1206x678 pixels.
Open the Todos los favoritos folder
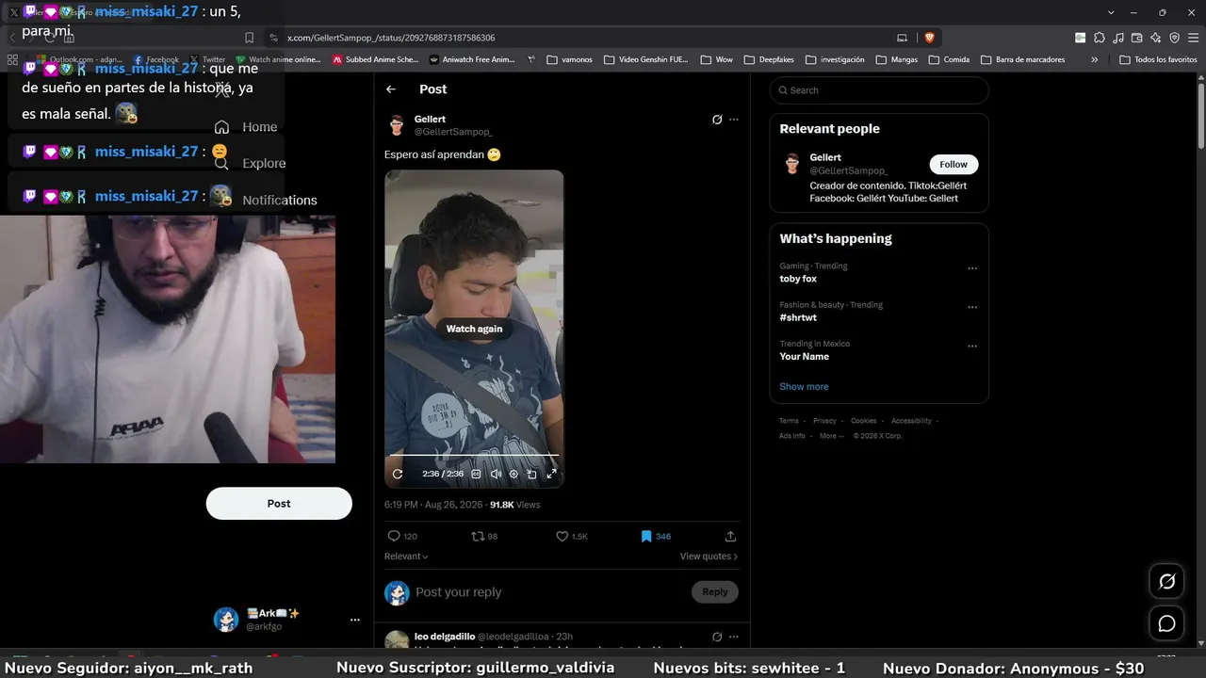tap(1158, 59)
